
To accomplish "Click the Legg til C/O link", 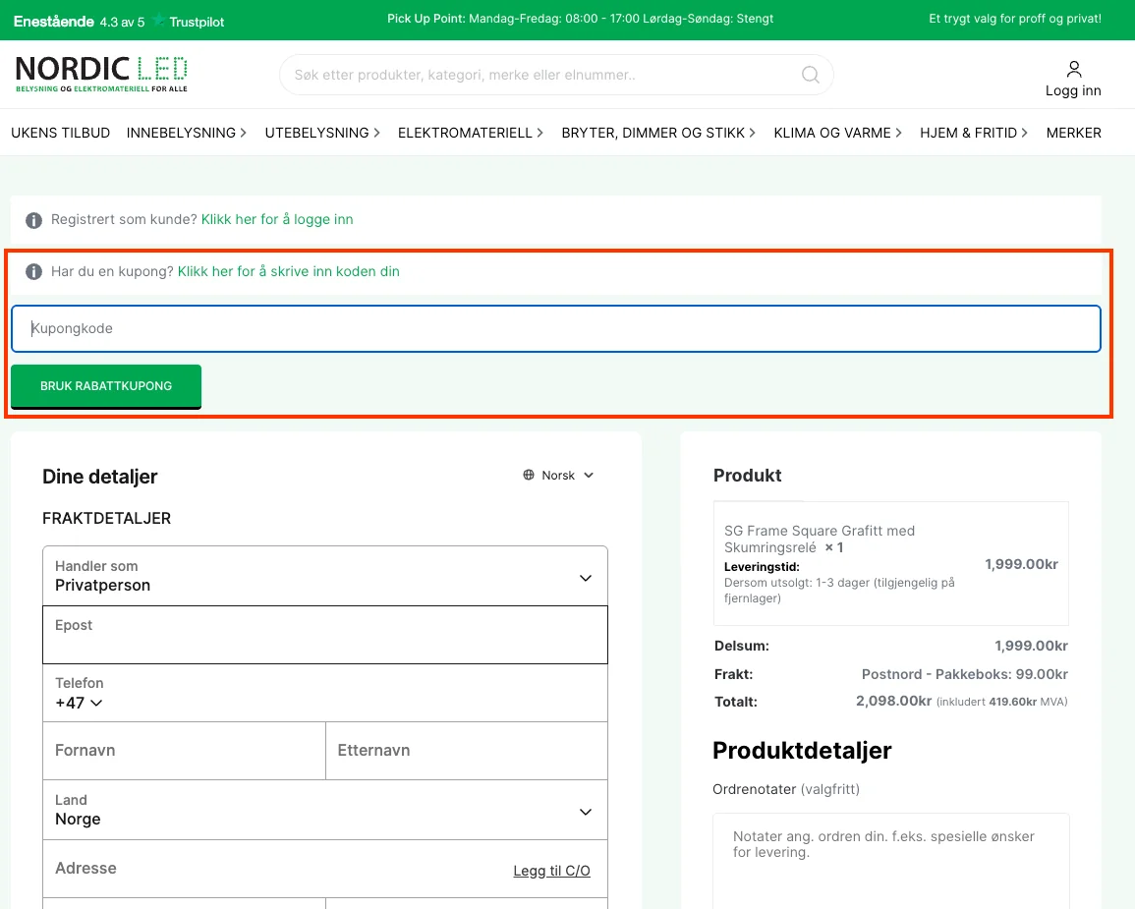I will (551, 871).
